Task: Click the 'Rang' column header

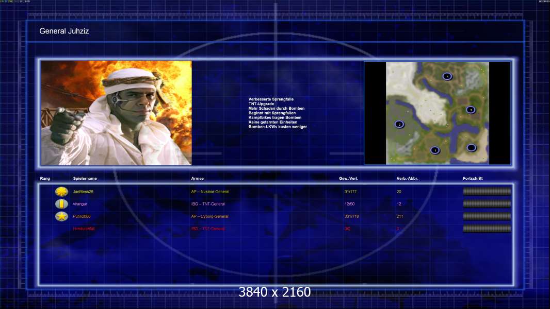Action: click(x=45, y=179)
